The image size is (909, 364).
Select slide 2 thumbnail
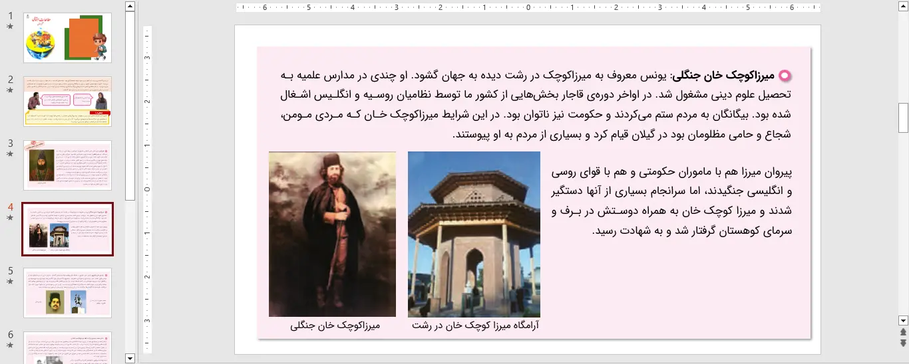[67, 101]
